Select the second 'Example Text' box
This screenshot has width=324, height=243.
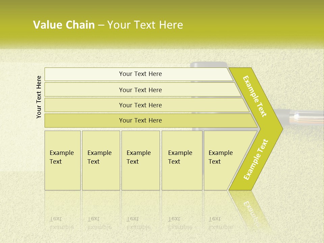(x=101, y=160)
